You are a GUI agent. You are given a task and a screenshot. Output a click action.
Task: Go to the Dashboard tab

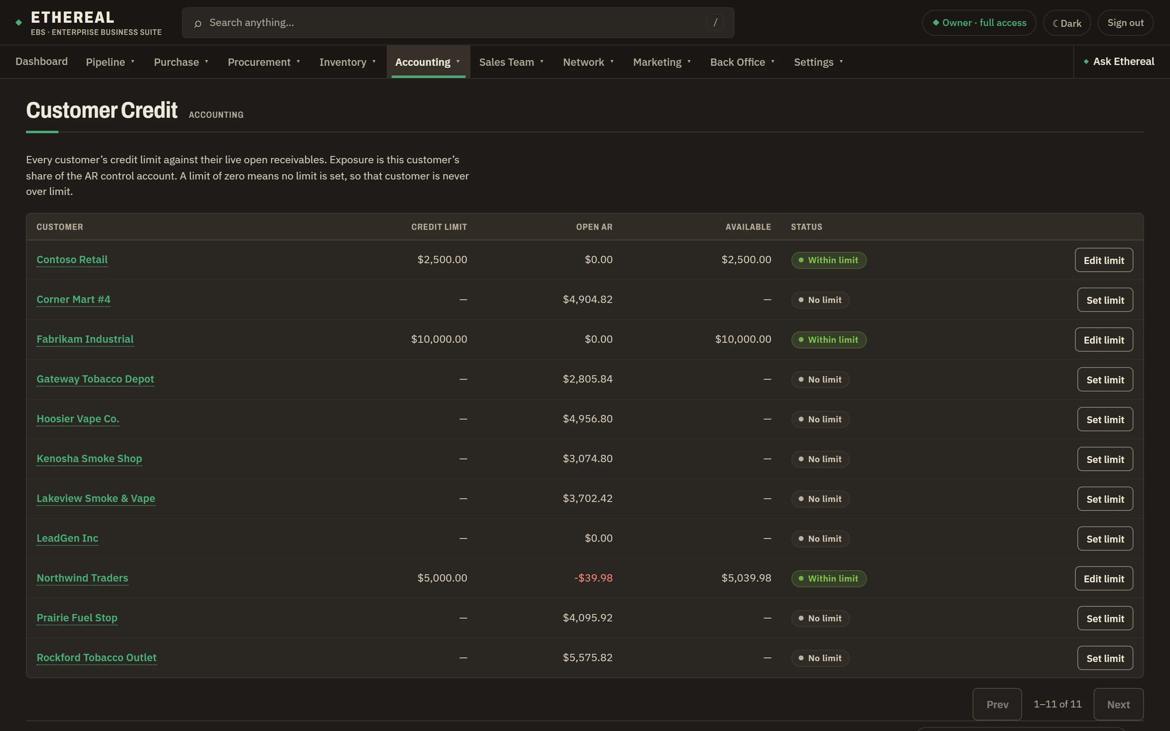point(41,61)
